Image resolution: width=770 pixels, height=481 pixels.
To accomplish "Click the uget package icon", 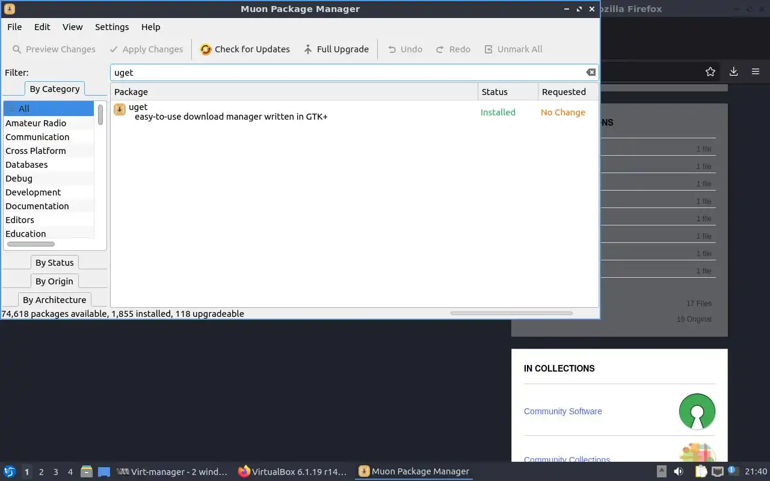I will 120,109.
